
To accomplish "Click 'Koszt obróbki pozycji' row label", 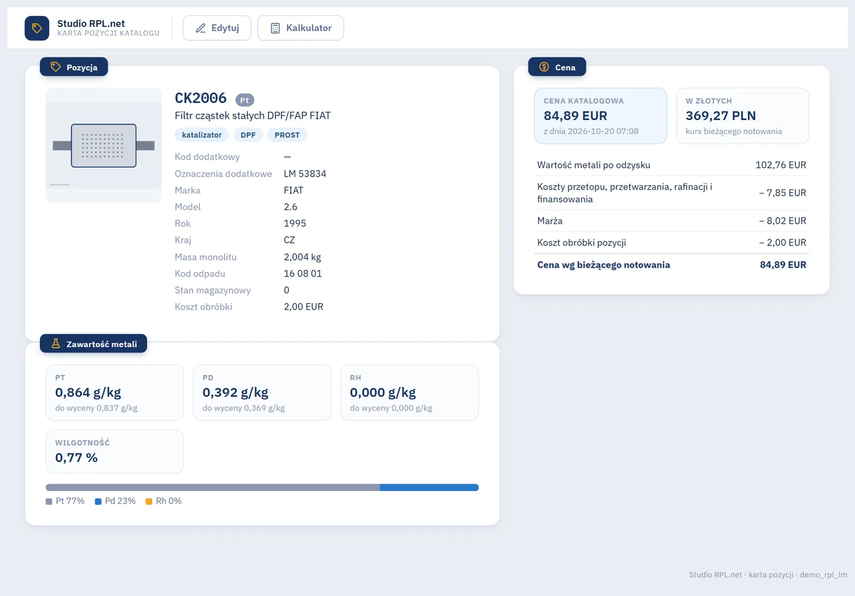I will click(581, 242).
